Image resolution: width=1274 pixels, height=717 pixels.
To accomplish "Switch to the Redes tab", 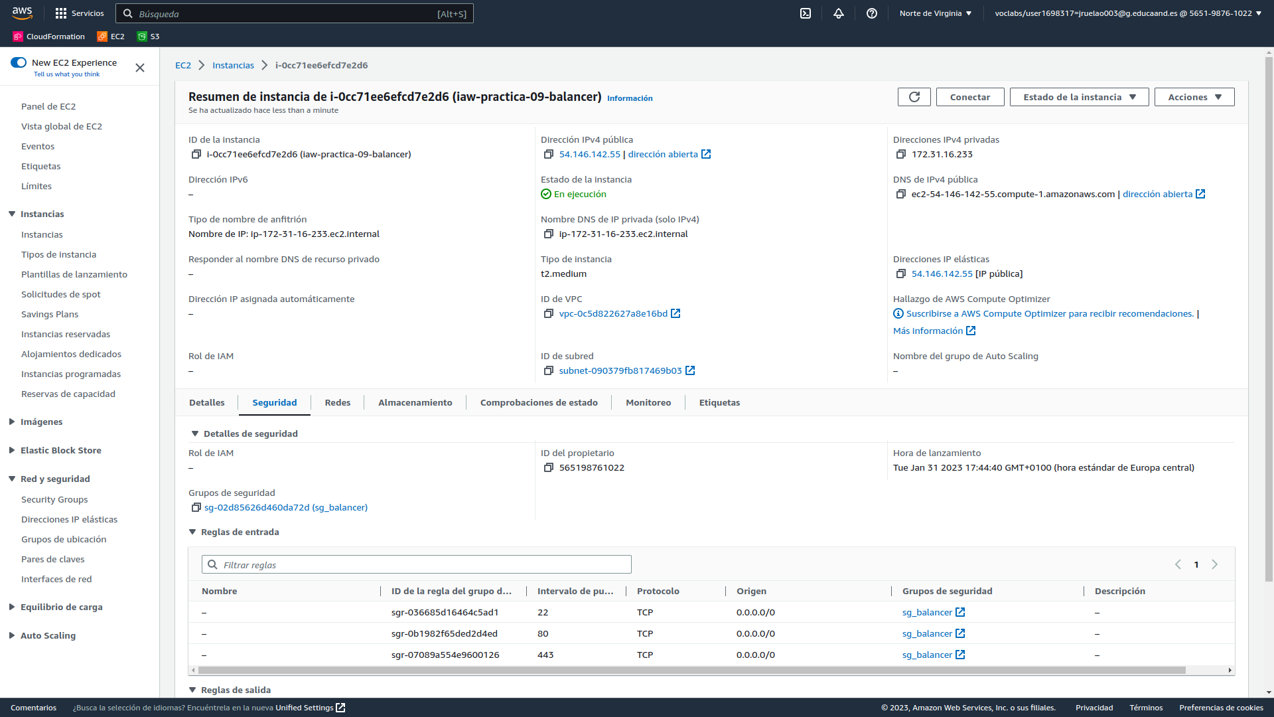I will tap(337, 402).
